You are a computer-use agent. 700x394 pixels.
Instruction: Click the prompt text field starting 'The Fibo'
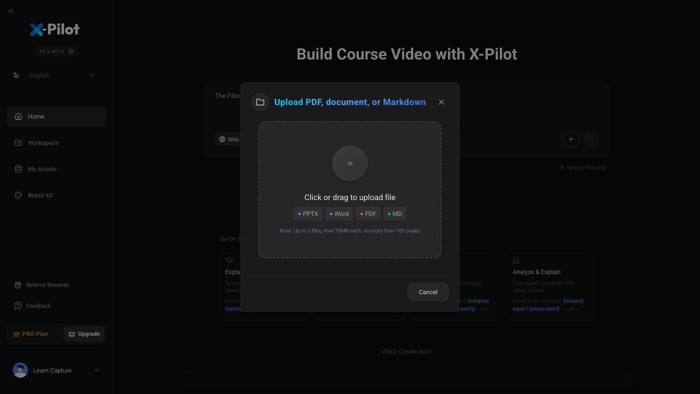click(227, 96)
